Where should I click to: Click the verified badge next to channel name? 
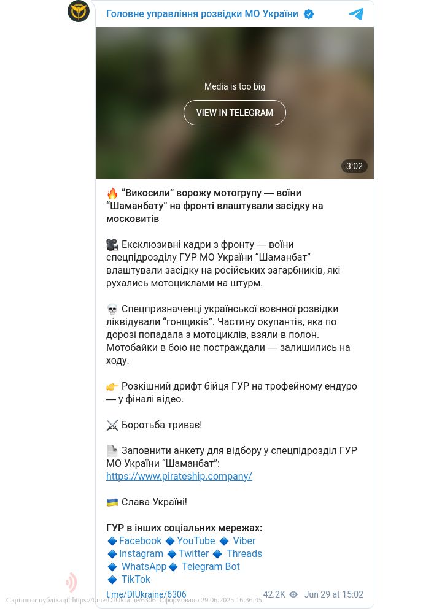[x=309, y=15]
